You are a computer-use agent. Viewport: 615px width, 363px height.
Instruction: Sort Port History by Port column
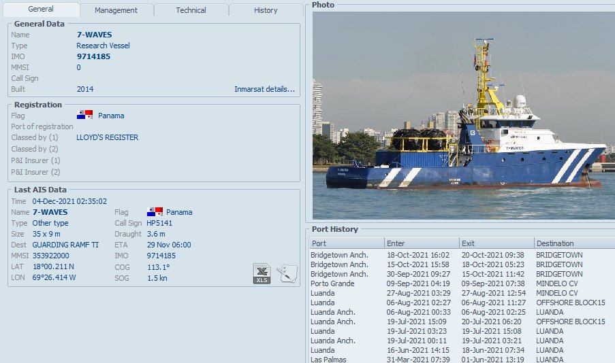[x=347, y=243]
